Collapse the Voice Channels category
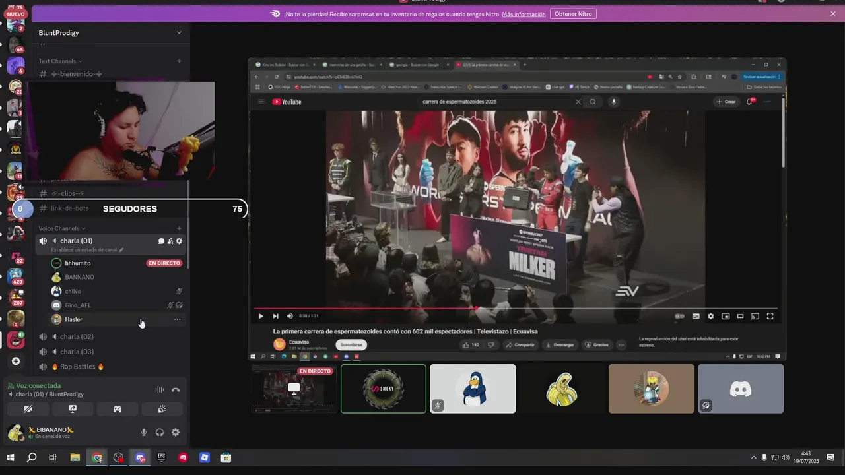This screenshot has width=845, height=475. pyautogui.click(x=62, y=228)
